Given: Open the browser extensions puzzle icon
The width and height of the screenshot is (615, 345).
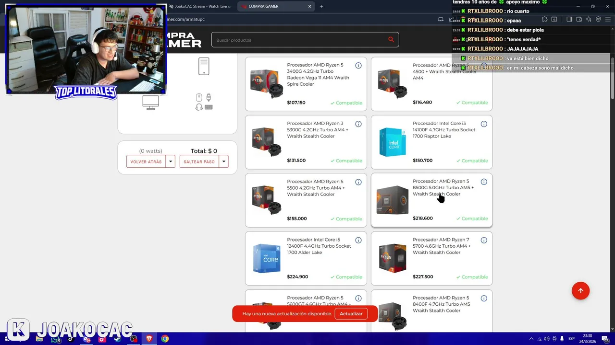Looking at the screenshot, I should pos(544,19).
